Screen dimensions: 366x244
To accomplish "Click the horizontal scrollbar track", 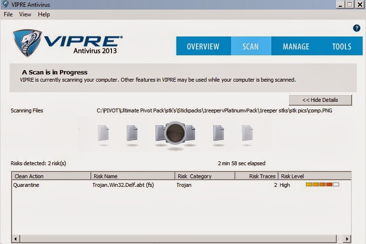I will coord(178,239).
